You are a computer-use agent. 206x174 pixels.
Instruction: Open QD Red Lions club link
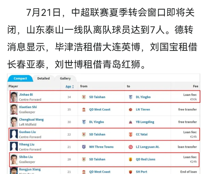click(145, 159)
